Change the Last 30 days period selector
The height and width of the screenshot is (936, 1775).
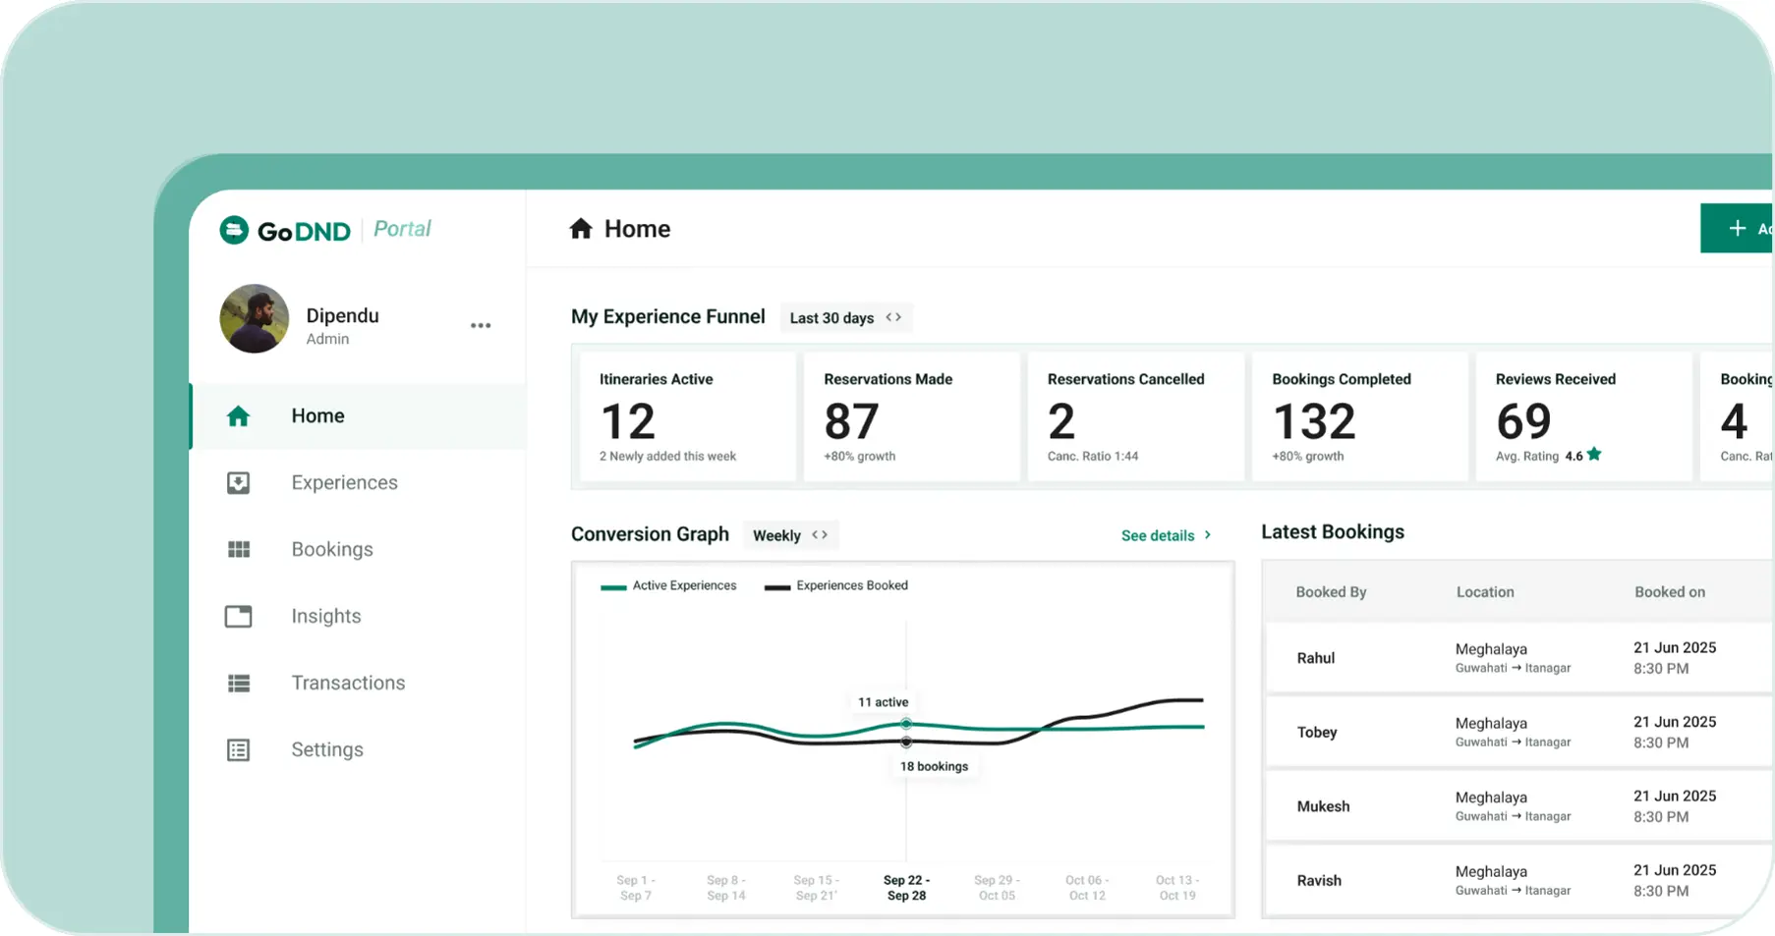point(845,318)
